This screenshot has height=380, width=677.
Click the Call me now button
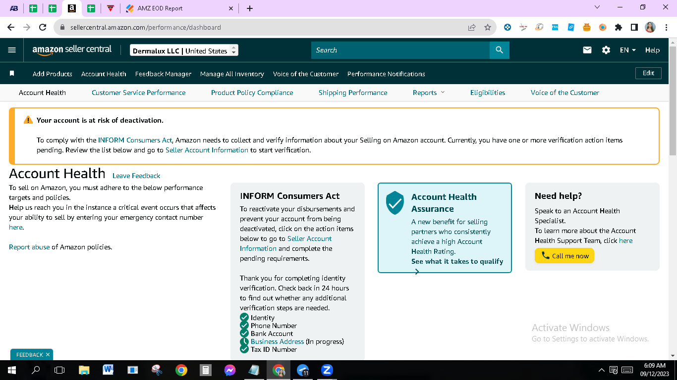coord(564,256)
